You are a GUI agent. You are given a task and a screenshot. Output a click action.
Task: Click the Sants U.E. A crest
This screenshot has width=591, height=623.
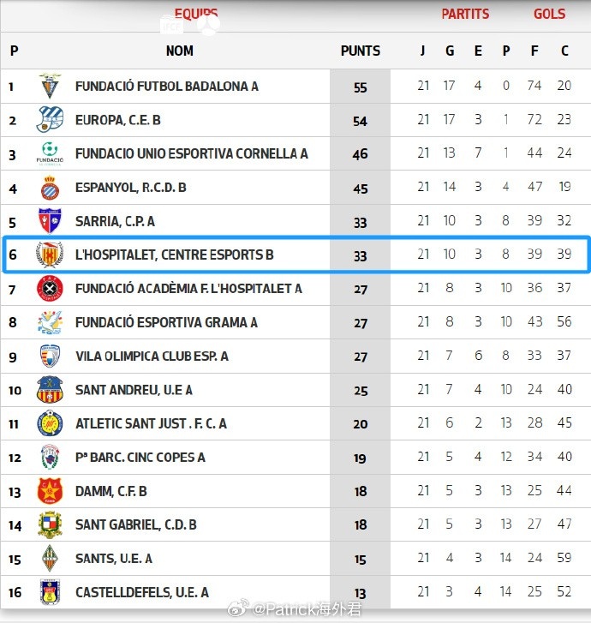click(x=50, y=559)
